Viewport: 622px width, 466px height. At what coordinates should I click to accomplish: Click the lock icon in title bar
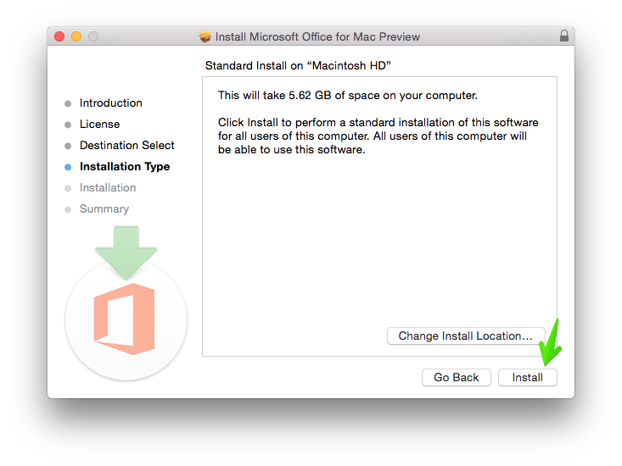(x=564, y=36)
